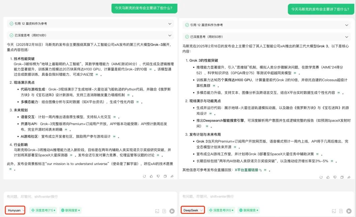
Task: Expand "引用 12 篇资料作为参考" chevron in Hunyuan panel
Action: (170, 24)
